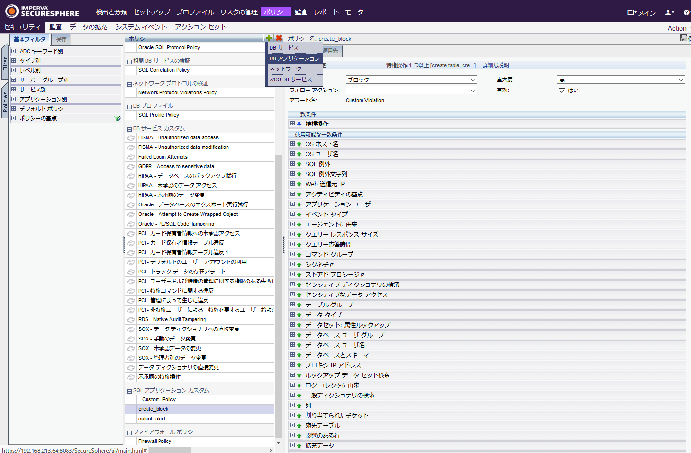Click the window icon beside メイン
The height and width of the screenshot is (453, 691).
(x=631, y=12)
